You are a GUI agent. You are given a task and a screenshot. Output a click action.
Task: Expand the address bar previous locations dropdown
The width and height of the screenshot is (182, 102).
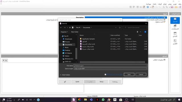(116, 28)
